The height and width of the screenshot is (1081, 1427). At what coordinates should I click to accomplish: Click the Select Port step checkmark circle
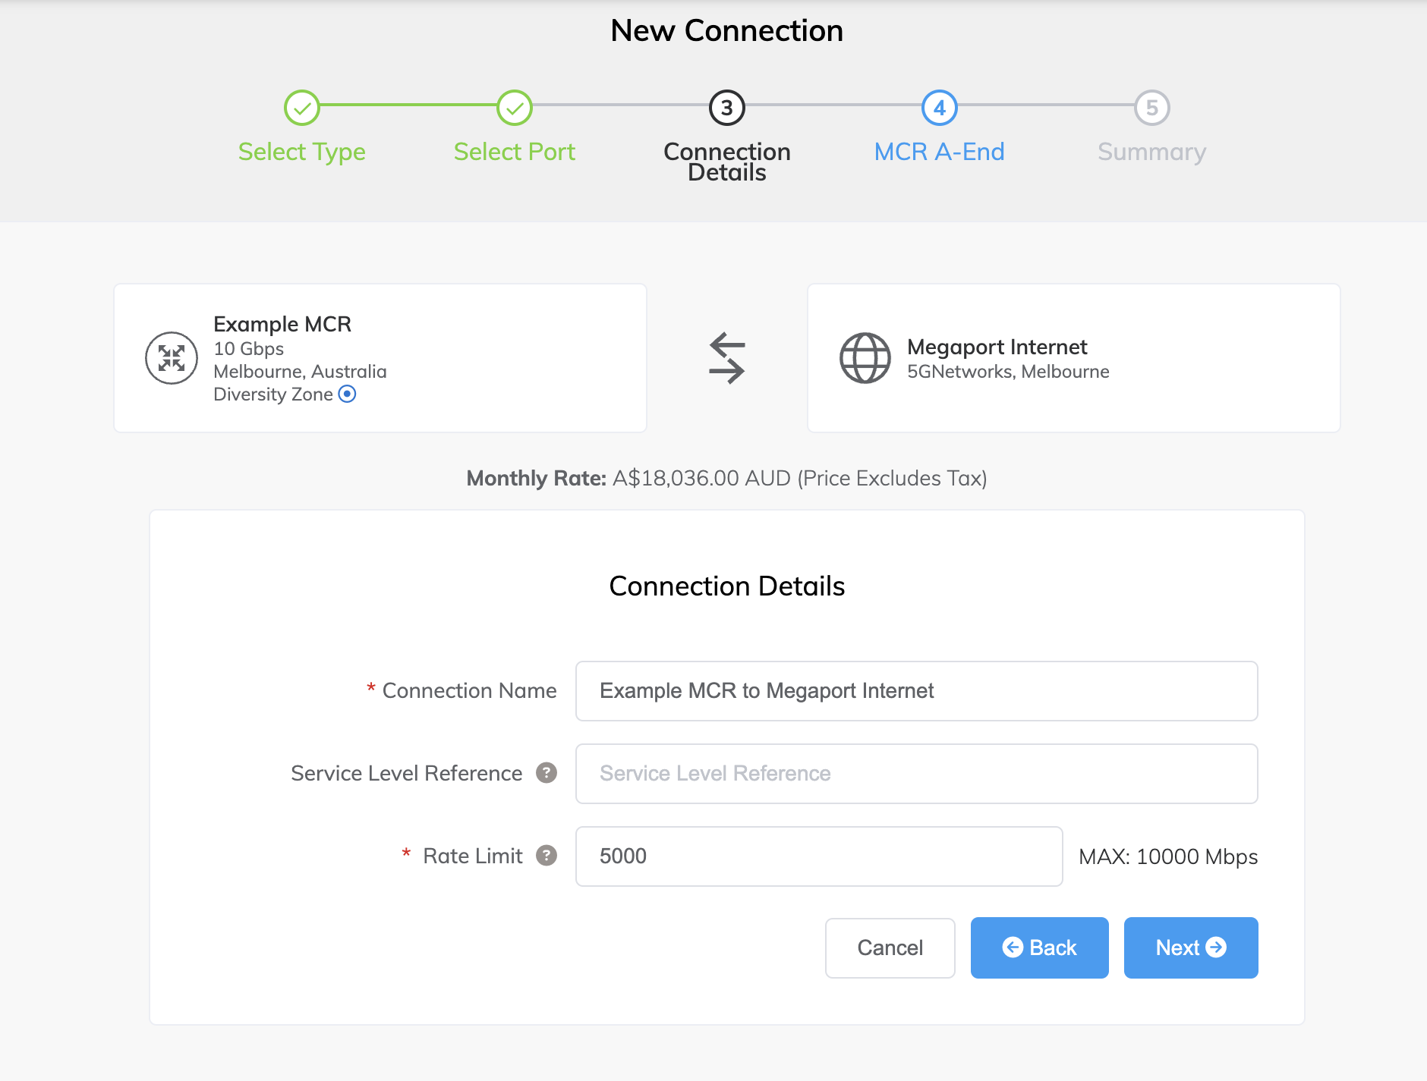(x=515, y=108)
